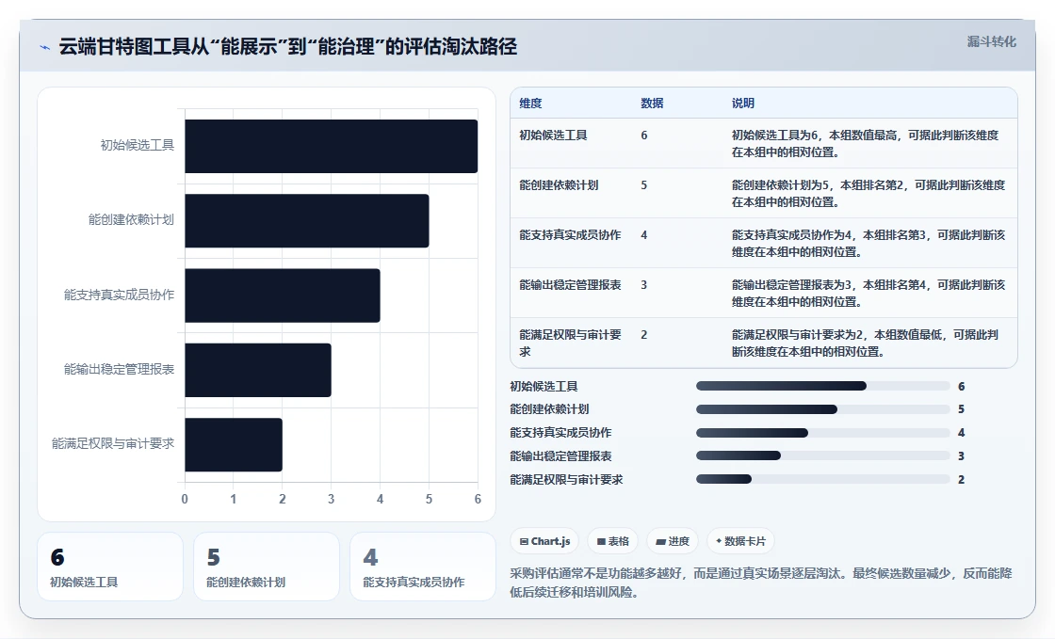The image size is (1055, 639).
Task: Click the lightning icon beside the title
Action: (x=45, y=47)
